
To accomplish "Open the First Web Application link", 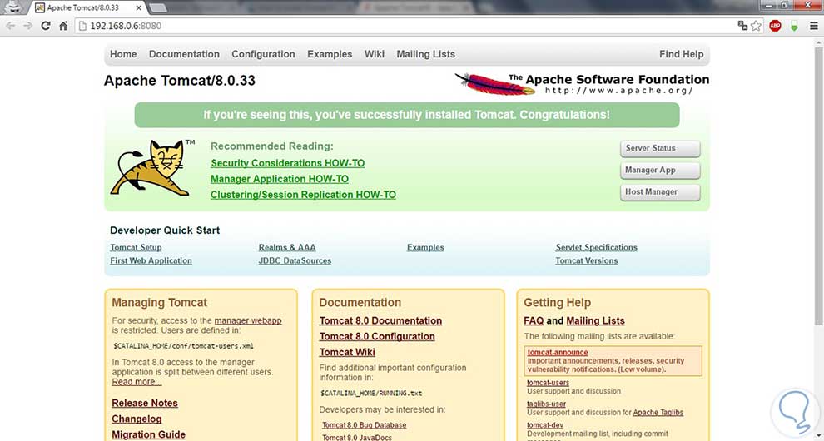I will tap(151, 260).
